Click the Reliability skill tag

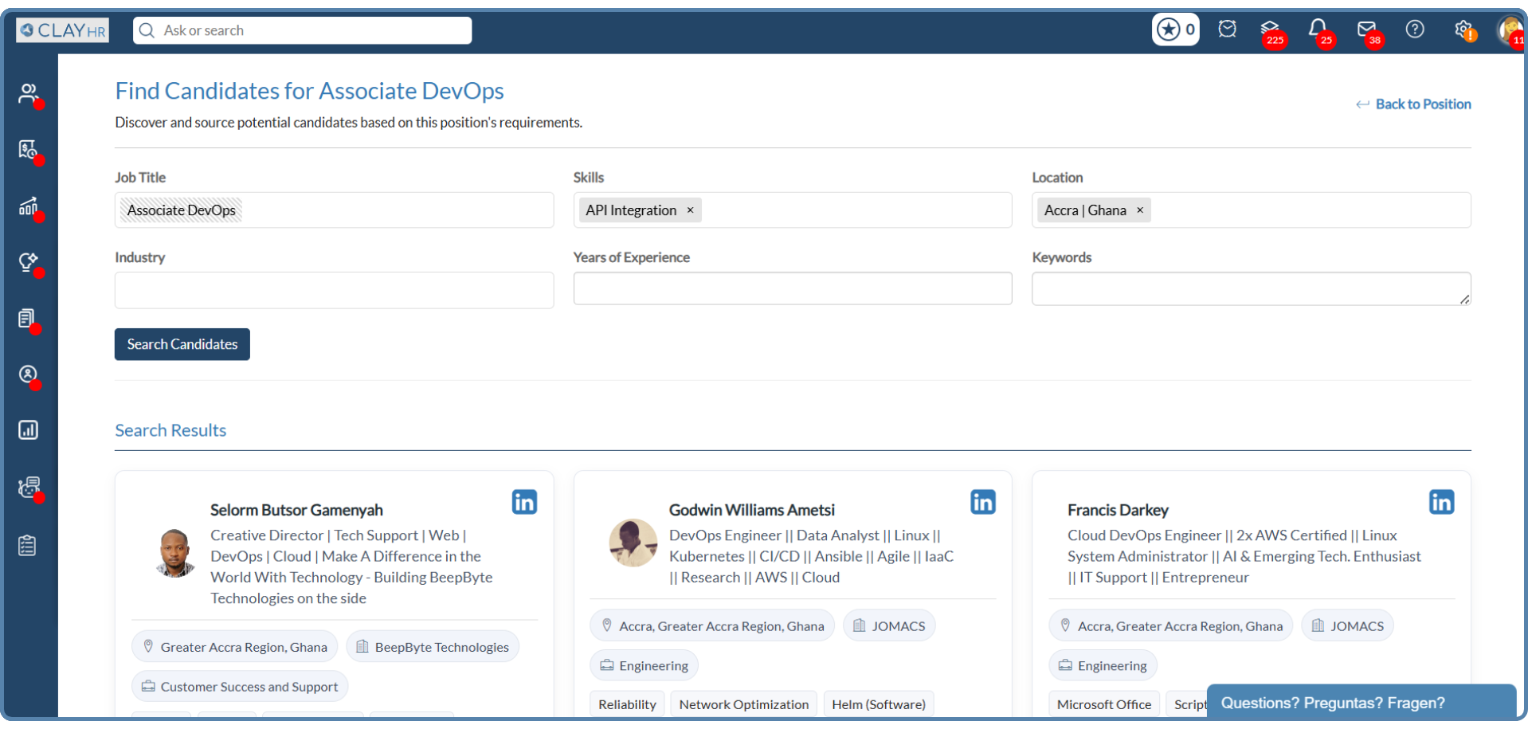coord(627,704)
